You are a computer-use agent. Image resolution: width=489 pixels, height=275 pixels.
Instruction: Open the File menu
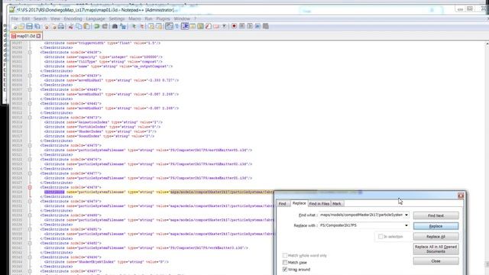click(15, 18)
